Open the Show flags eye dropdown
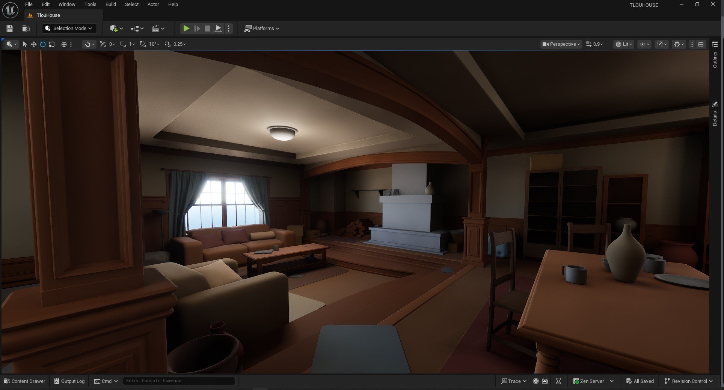The height and width of the screenshot is (390, 724). (x=644, y=44)
